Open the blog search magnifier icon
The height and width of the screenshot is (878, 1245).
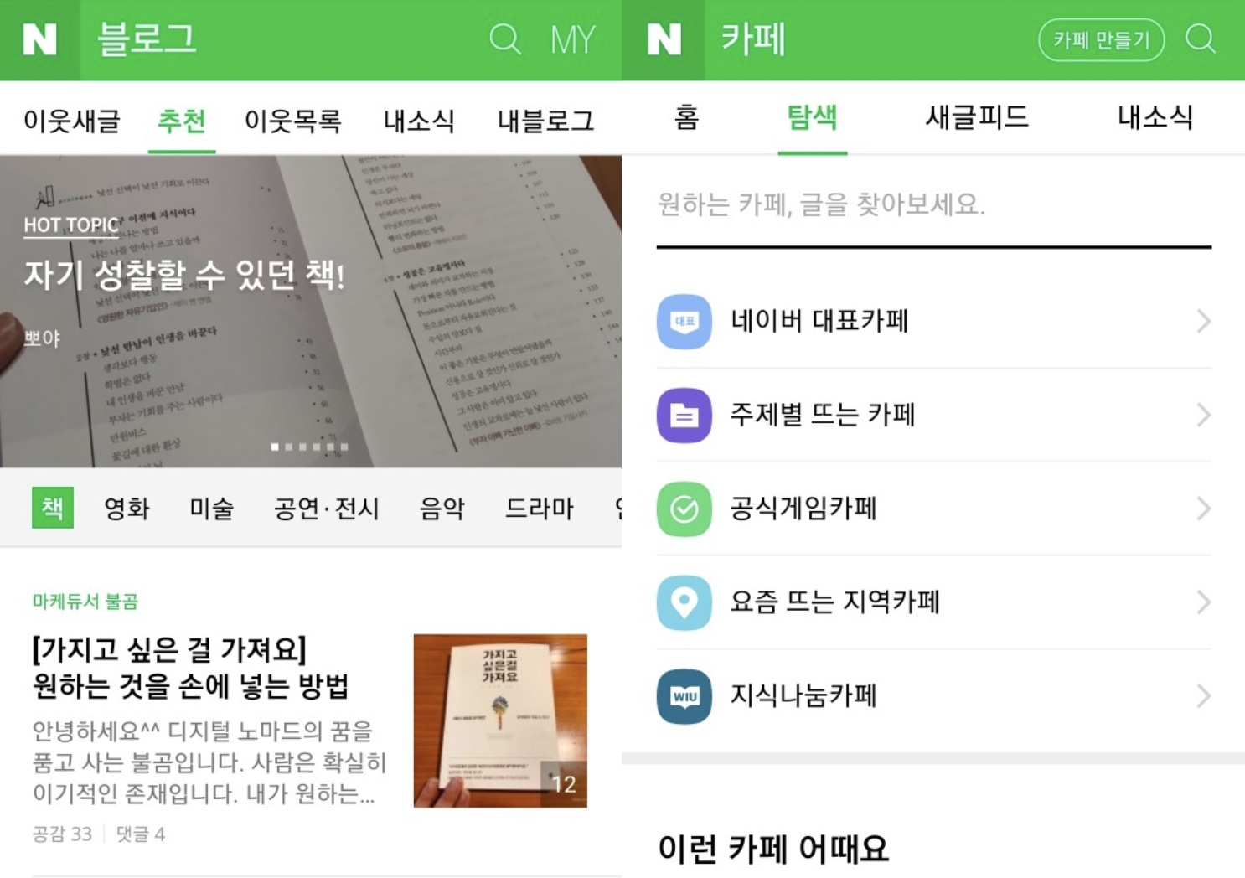[505, 39]
